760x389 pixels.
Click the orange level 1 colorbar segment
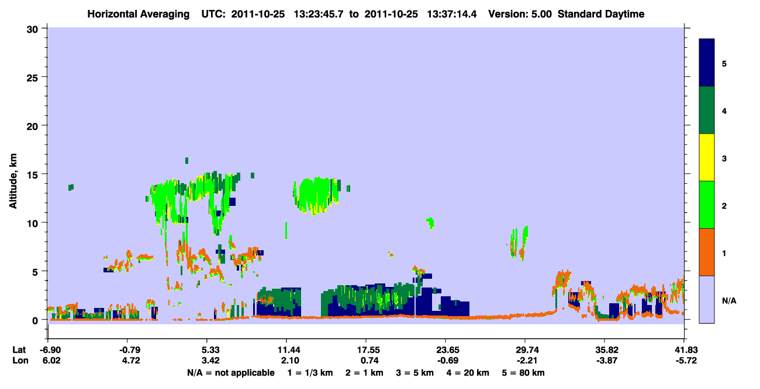(707, 252)
